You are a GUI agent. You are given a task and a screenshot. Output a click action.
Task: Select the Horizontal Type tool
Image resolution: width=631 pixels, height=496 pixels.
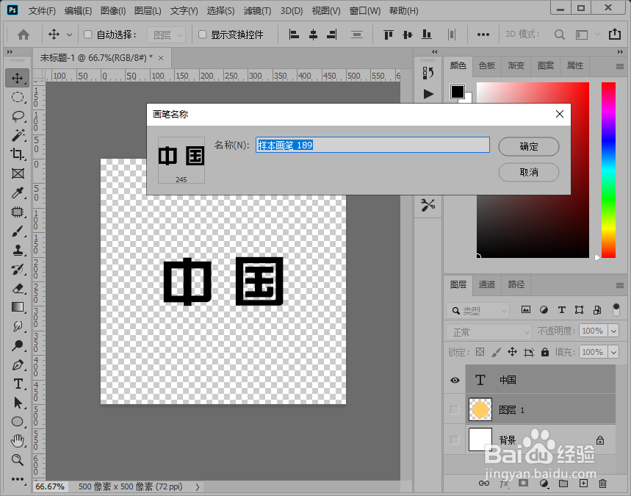pos(18,384)
